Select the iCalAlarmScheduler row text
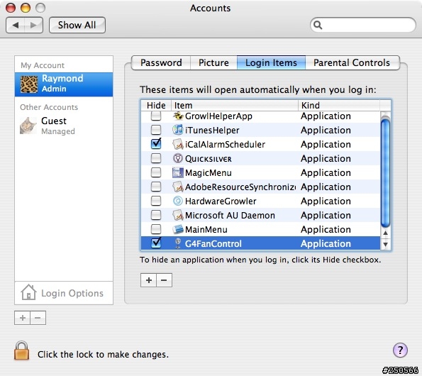Image resolution: width=422 pixels, height=376 pixels. click(226, 145)
